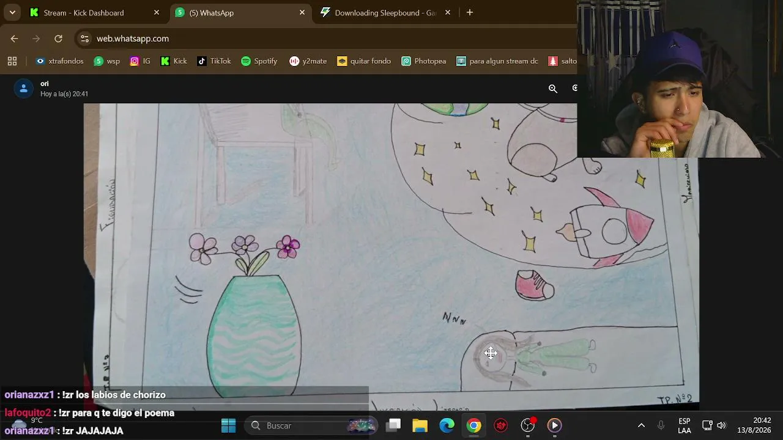Open the xtrafondos bookmark
Viewport: 783px width, 440px height.
59,61
